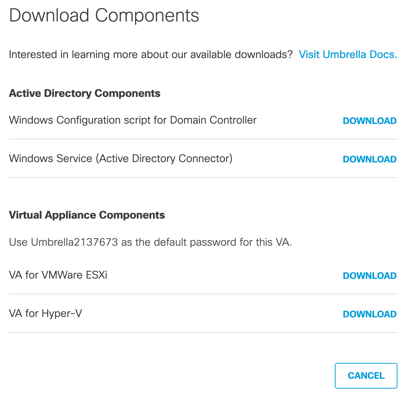
Task: Download the Windows Service Active Directory Connector
Action: [370, 159]
